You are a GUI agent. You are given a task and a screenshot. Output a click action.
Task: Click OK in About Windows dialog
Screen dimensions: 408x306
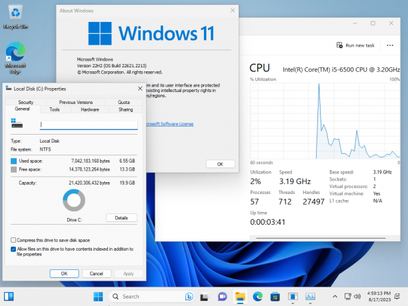click(x=220, y=164)
